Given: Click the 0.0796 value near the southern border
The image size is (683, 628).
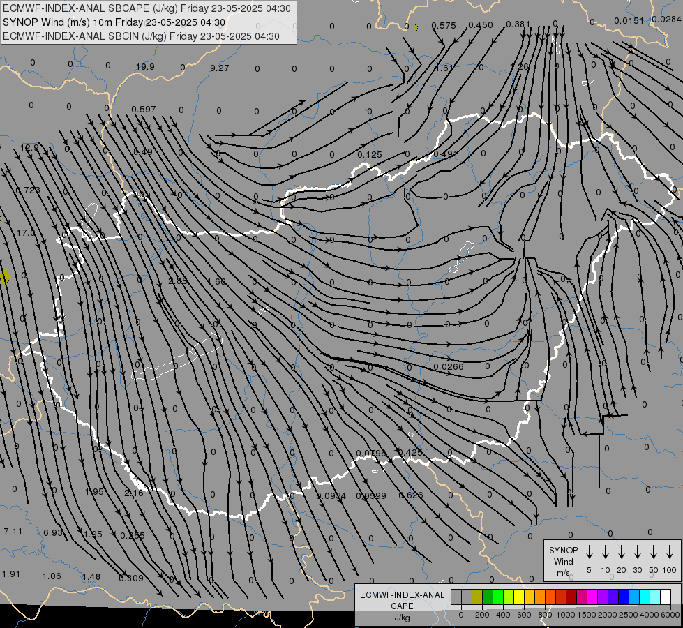Looking at the screenshot, I should [x=371, y=454].
